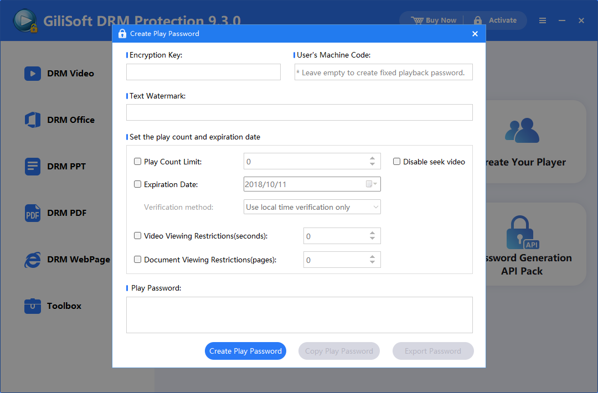Click the DRM Video play icon

point(33,74)
